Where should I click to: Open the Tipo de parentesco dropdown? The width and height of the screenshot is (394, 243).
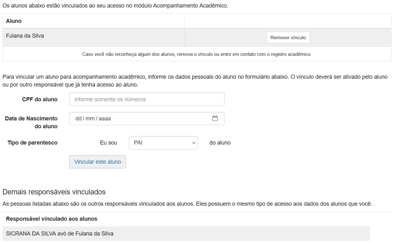163,143
